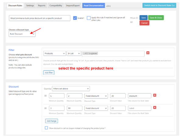Open the In List condition dropdown
Screen dimensions: 183x138
coord(74,53)
